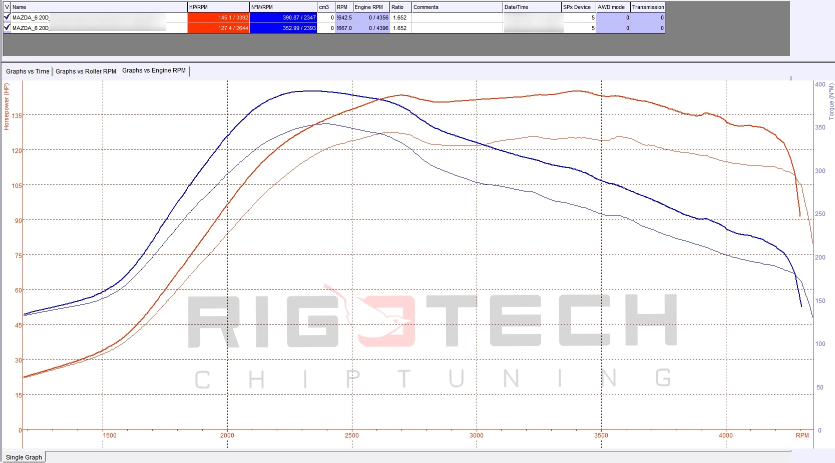Click the second row's Transmission cell
Screen dimensions: 835x463
pos(648,28)
